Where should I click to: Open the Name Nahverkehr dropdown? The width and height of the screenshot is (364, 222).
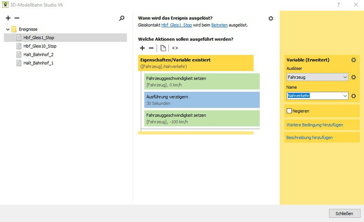[x=345, y=96]
